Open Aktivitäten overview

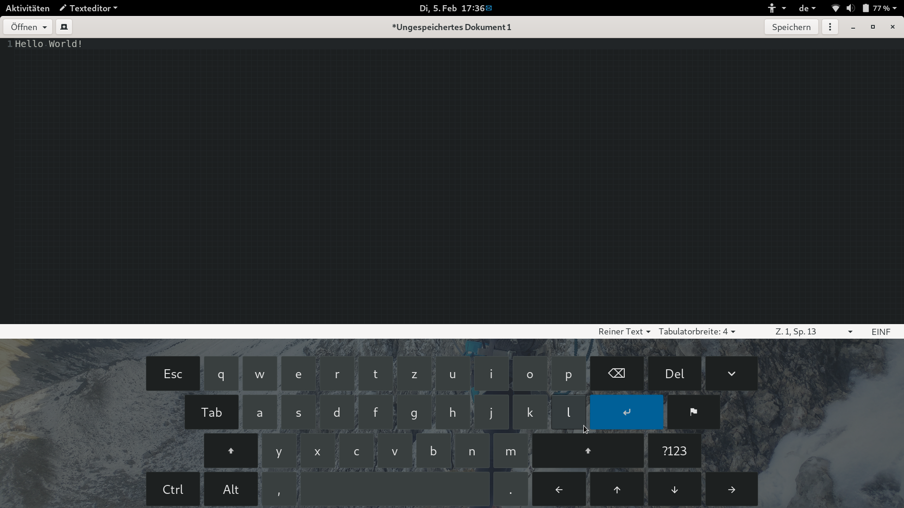pyautogui.click(x=27, y=8)
